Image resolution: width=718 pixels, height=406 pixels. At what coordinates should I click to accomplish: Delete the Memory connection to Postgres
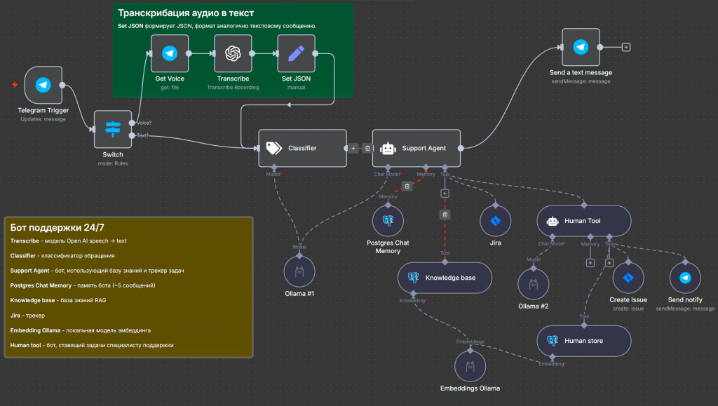pos(407,187)
